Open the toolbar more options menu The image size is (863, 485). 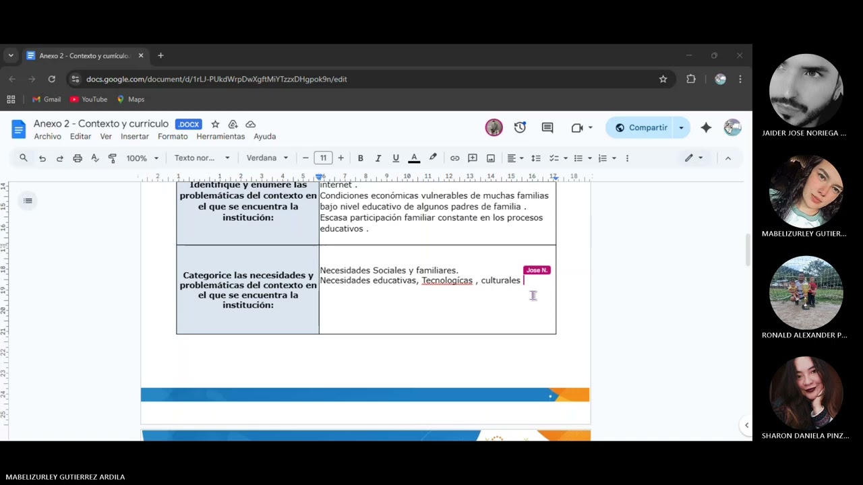[627, 158]
